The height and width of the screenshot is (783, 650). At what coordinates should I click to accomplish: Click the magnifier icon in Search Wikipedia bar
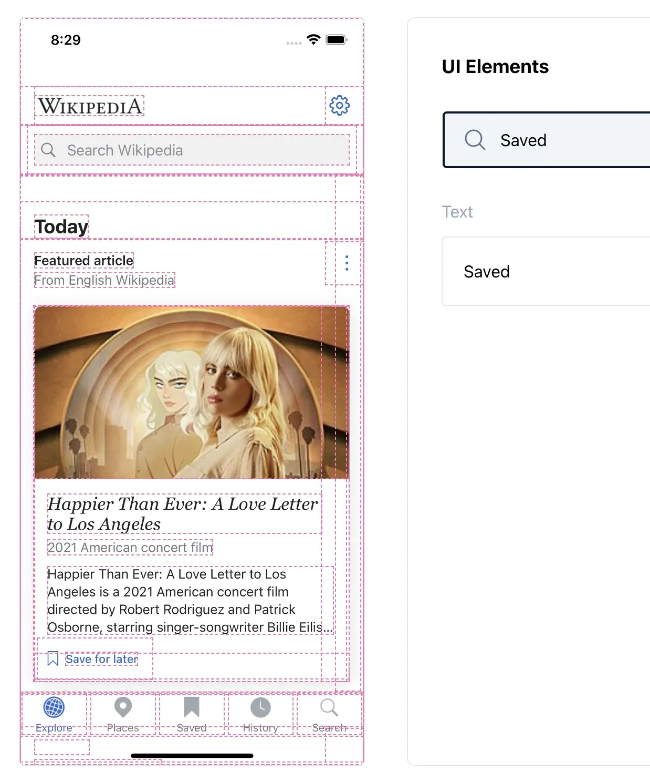[48, 150]
